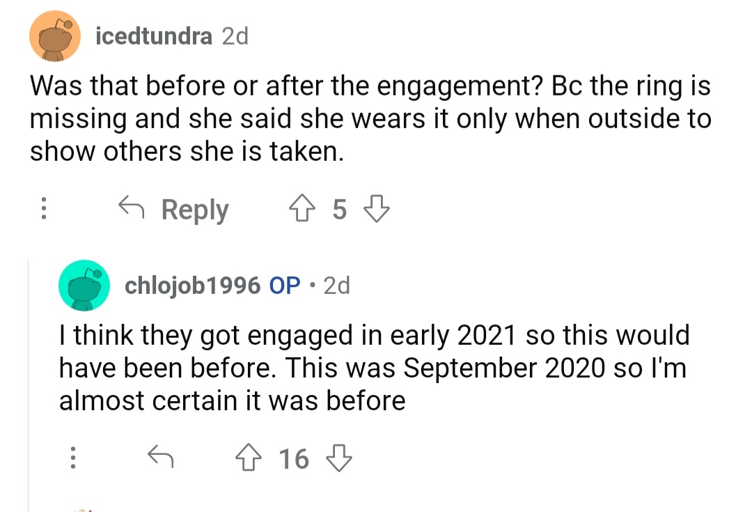Tap icedtundra's comment text about the ring
The width and height of the screenshot is (752, 512).
(370, 118)
